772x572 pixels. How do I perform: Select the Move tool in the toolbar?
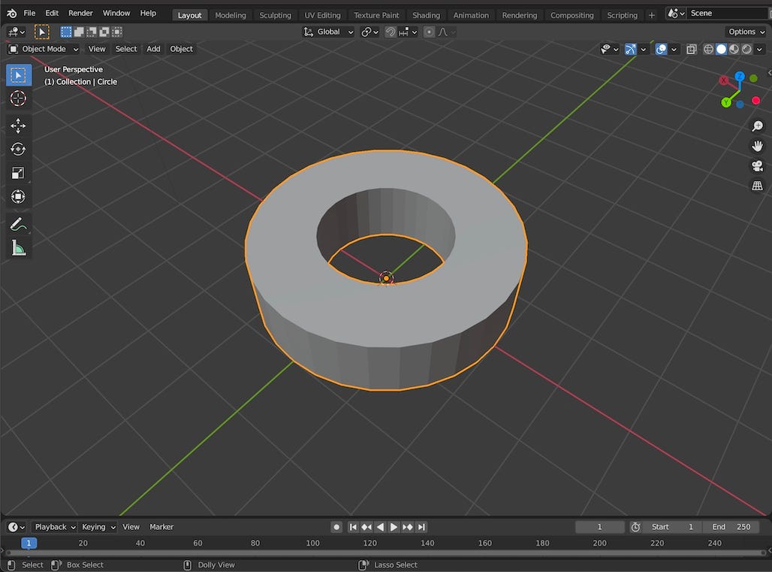tap(18, 126)
